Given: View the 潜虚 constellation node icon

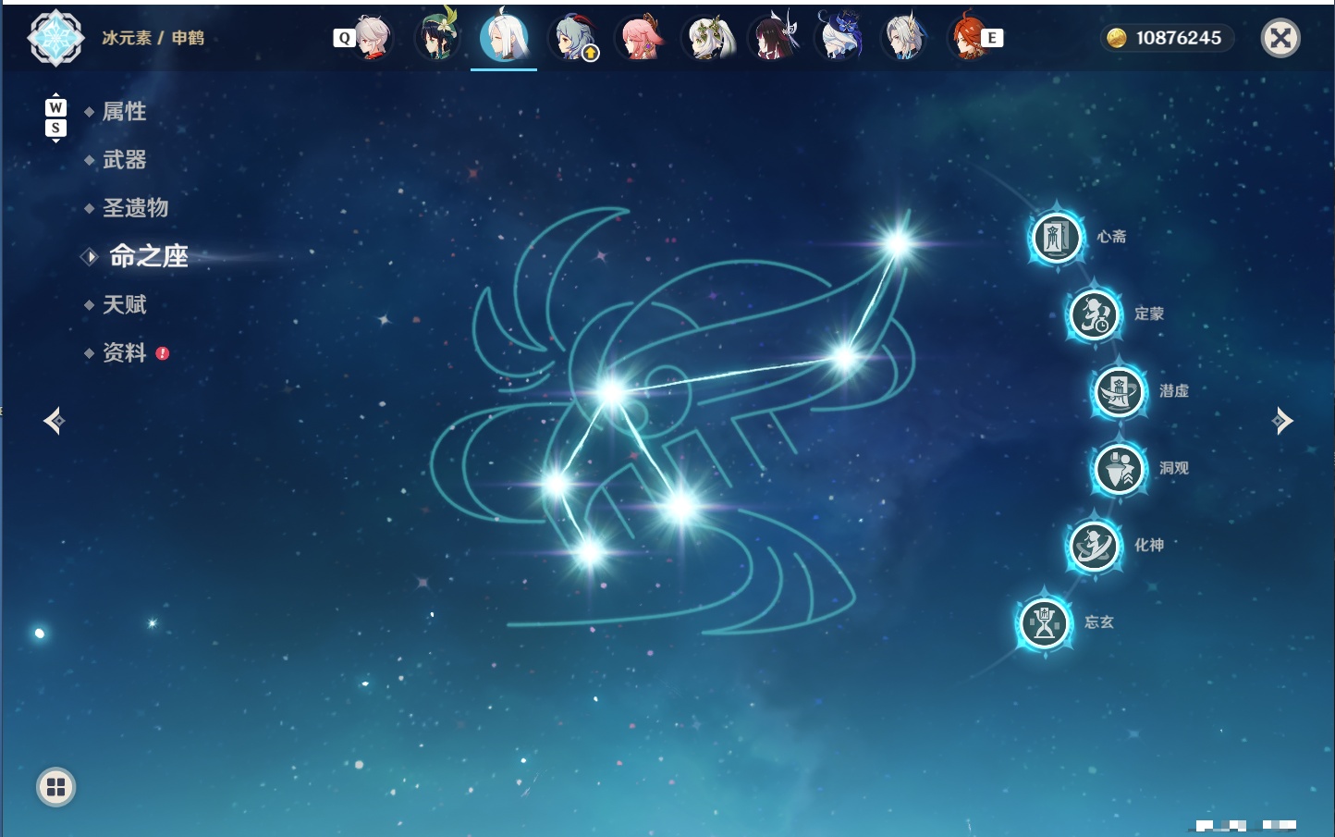Looking at the screenshot, I should [1119, 391].
